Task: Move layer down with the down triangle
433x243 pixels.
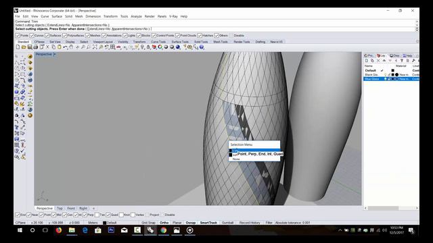Action: click(390, 61)
